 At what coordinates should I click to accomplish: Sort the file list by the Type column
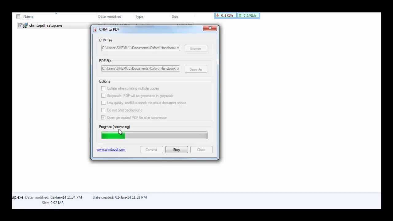(139, 17)
